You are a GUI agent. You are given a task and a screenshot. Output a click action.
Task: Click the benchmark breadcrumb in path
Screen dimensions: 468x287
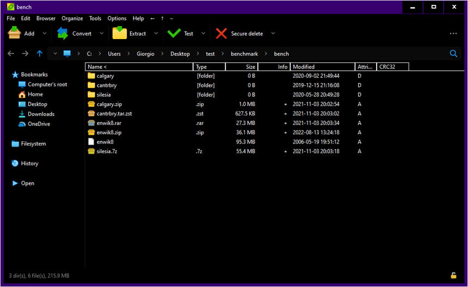244,54
